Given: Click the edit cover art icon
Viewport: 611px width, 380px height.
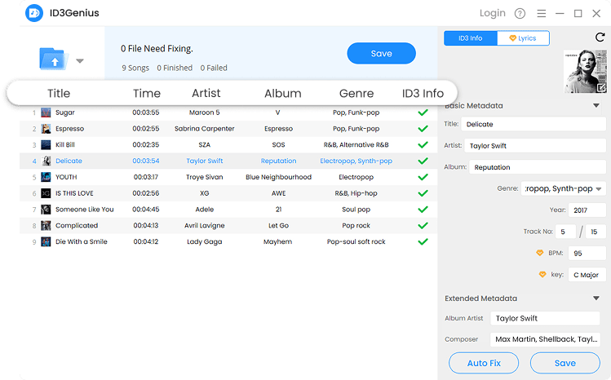Looking at the screenshot, I should (601, 88).
